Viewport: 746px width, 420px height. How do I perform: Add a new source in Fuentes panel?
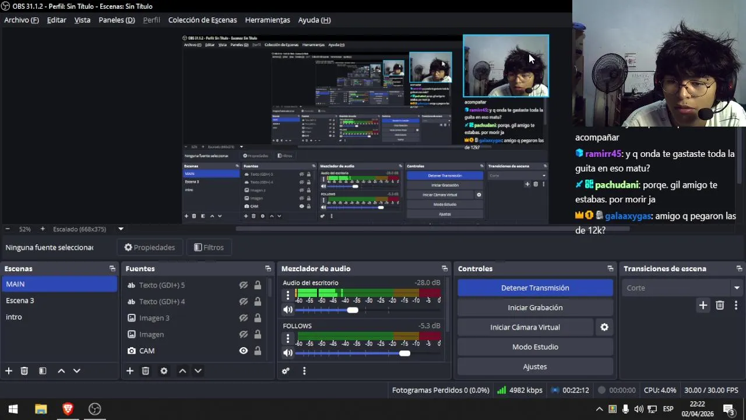coord(130,371)
